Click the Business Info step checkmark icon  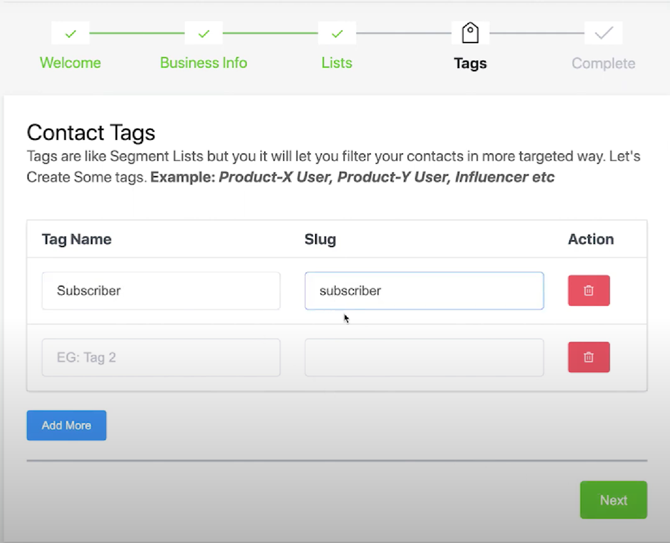[x=204, y=34]
